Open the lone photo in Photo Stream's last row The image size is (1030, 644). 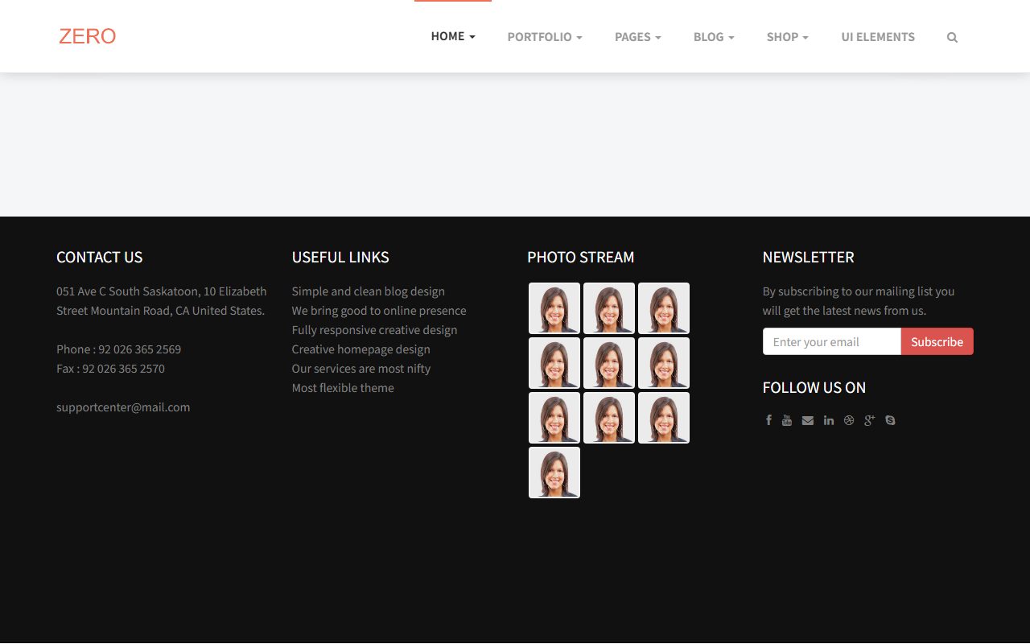tap(554, 473)
